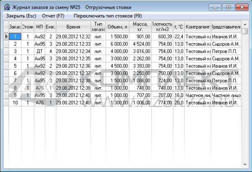Select order number 1 cell
252x172 pixels.
(x=15, y=36)
